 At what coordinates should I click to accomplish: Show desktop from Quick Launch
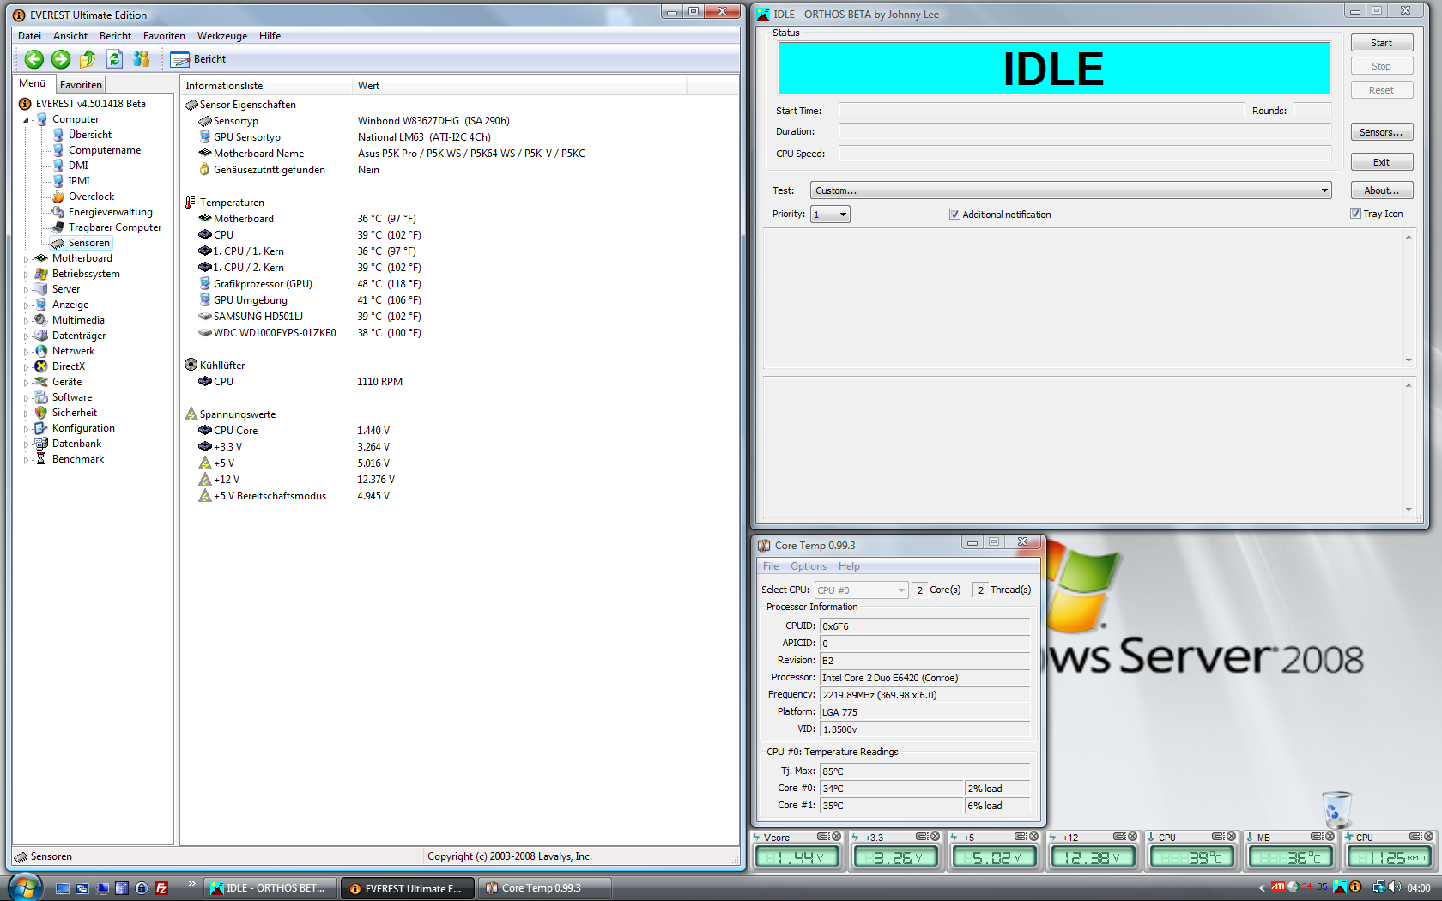coord(63,888)
